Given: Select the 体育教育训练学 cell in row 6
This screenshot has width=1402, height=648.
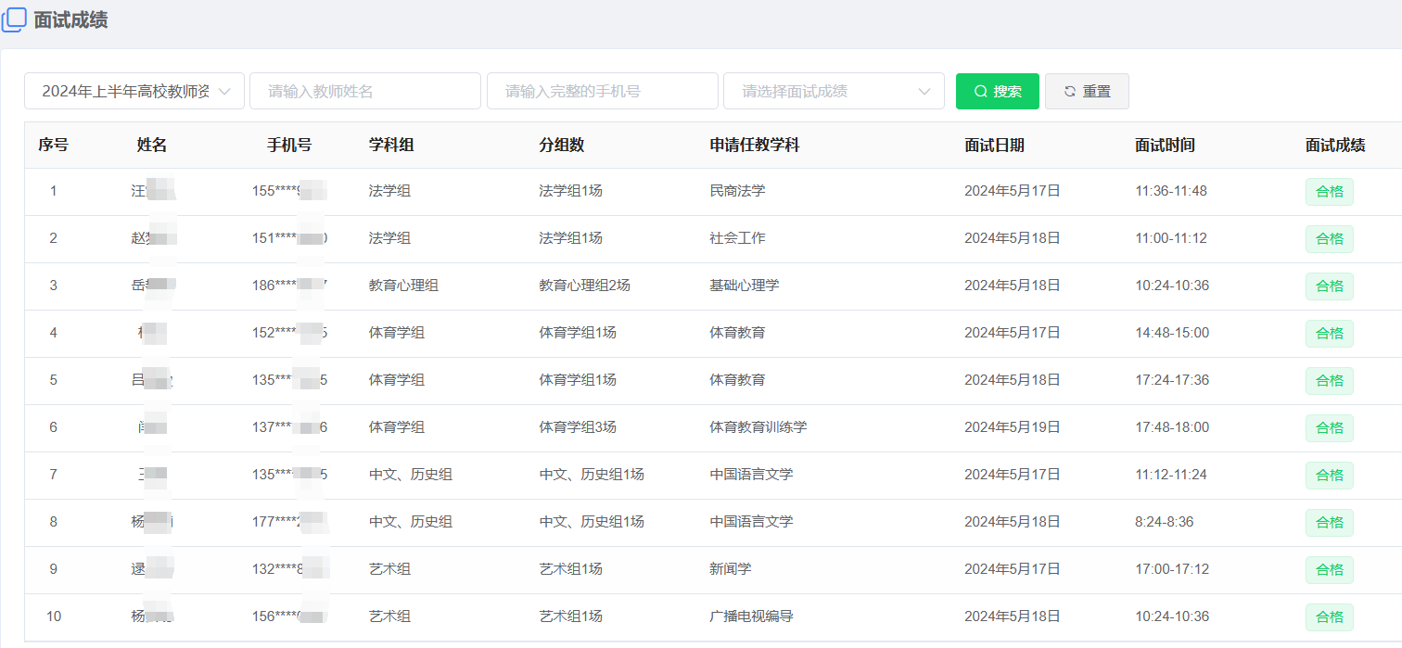Looking at the screenshot, I should pos(758,427).
